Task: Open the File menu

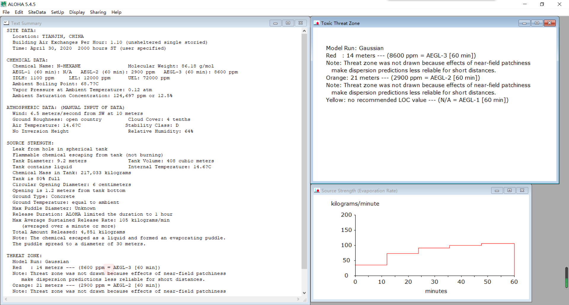Action: click(6, 12)
